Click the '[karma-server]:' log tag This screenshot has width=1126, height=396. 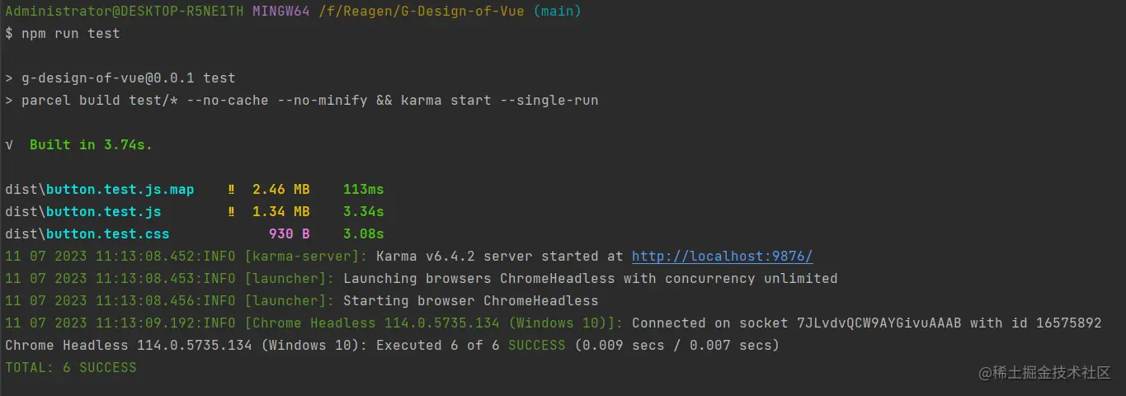click(x=306, y=257)
